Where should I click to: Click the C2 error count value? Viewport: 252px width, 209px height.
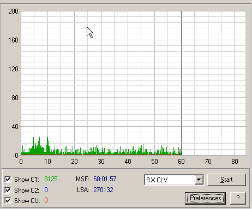(46, 190)
